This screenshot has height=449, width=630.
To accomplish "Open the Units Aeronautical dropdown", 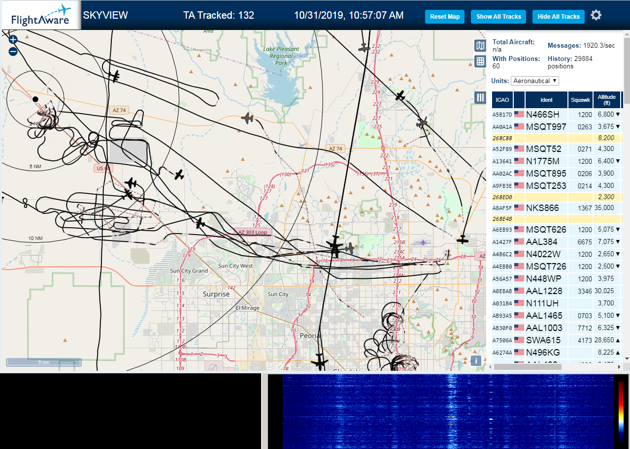I will coord(535,81).
